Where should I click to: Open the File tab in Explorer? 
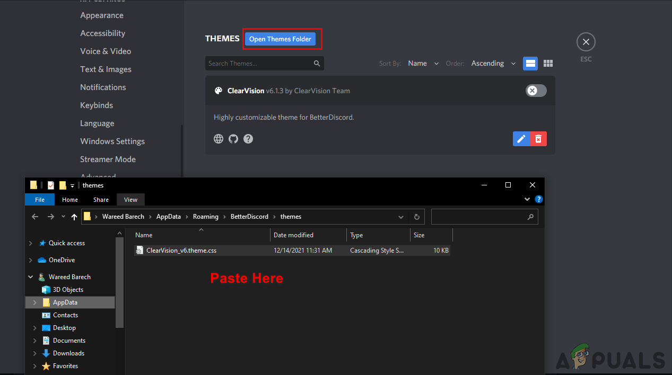click(40, 200)
